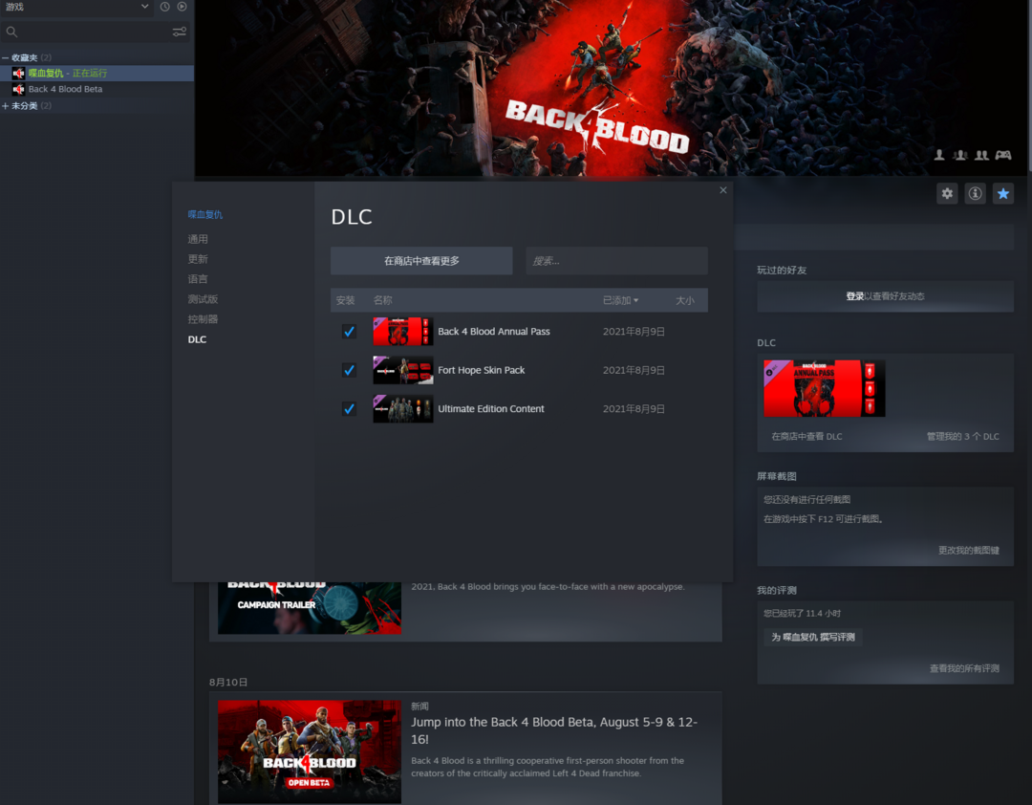The height and width of the screenshot is (805, 1032).
Task: Open the 语言 properties tab
Action: (x=198, y=279)
